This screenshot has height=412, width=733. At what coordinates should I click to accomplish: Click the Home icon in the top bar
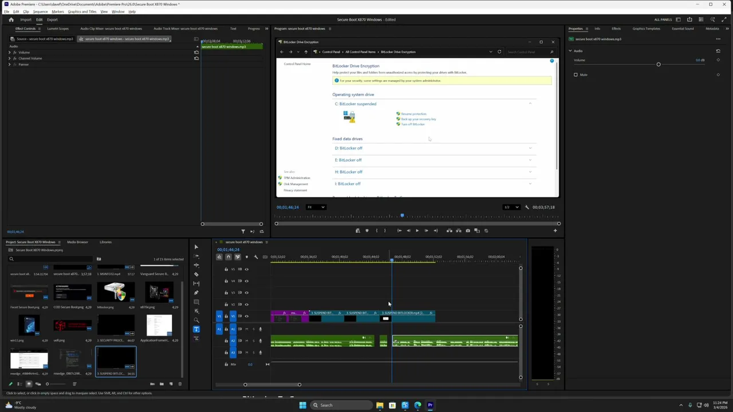click(11, 19)
